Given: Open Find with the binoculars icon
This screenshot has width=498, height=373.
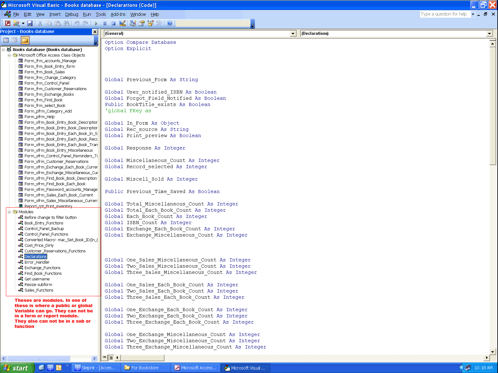Looking at the screenshot, I should [66, 23].
